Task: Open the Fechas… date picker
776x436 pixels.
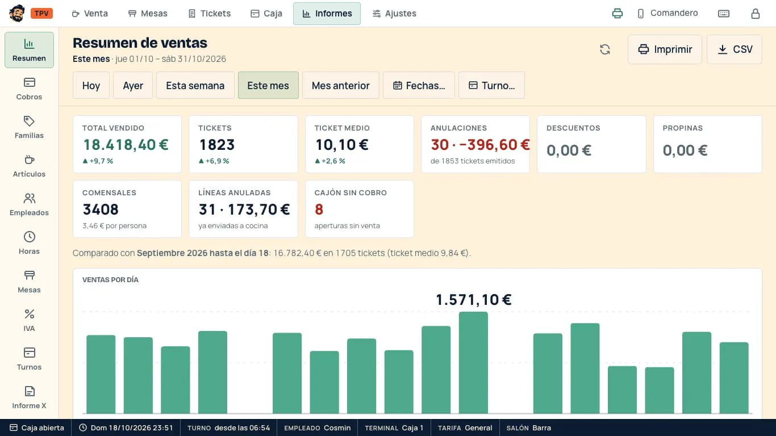Action: pyautogui.click(x=419, y=85)
